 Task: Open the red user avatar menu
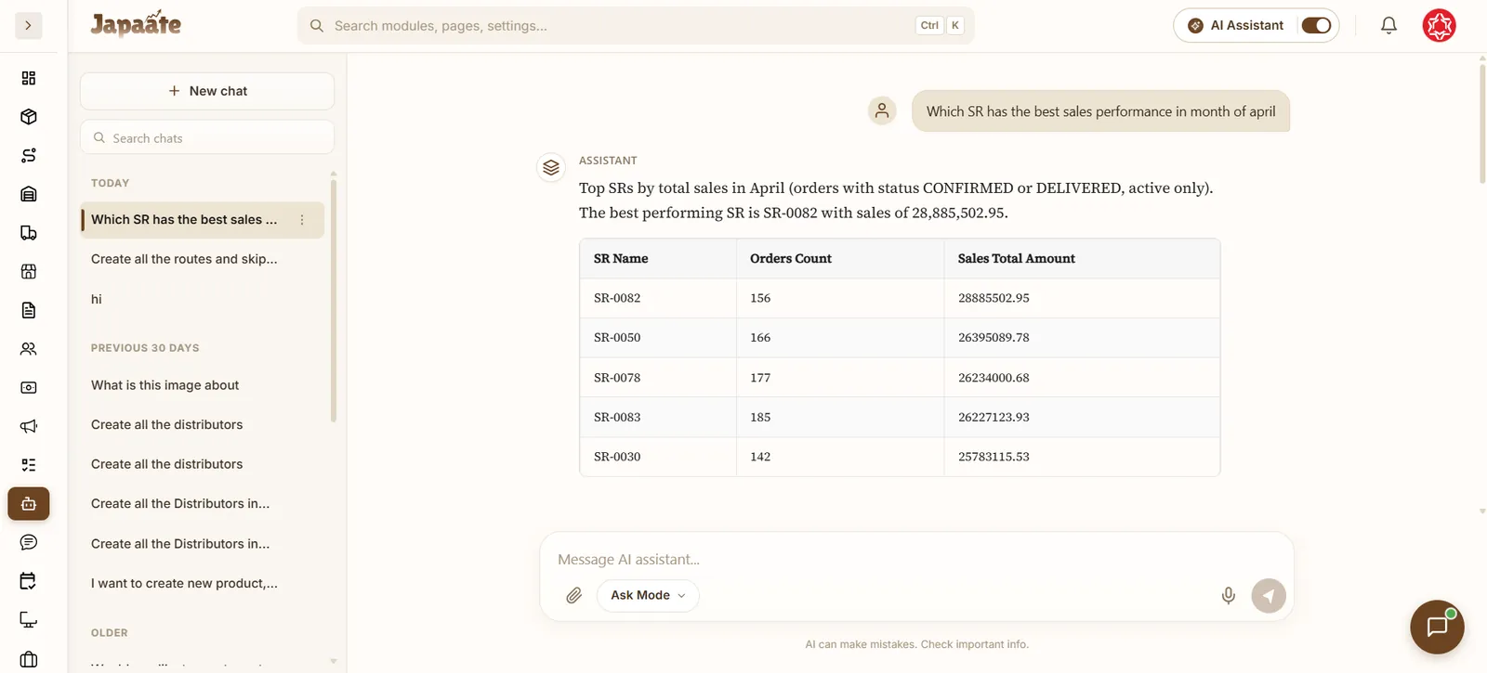point(1439,25)
